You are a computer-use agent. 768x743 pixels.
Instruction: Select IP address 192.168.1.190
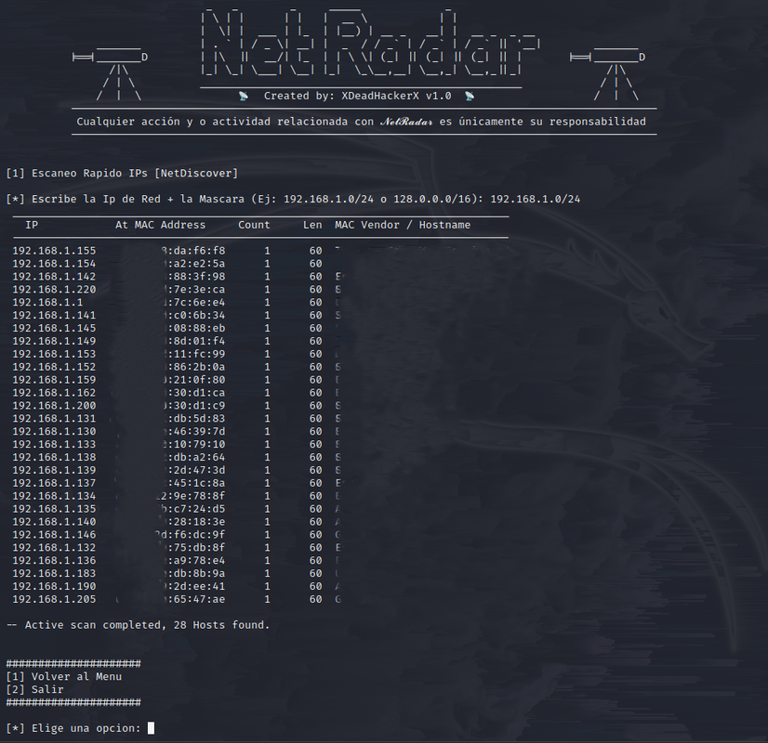click(54, 586)
